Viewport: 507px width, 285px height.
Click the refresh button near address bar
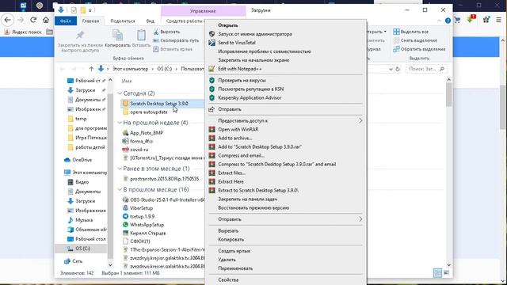(x=398, y=69)
